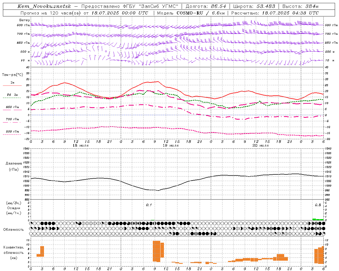Click the (мм/3ч.) precipitation unit label
The image size is (339, 271).
tap(14, 203)
